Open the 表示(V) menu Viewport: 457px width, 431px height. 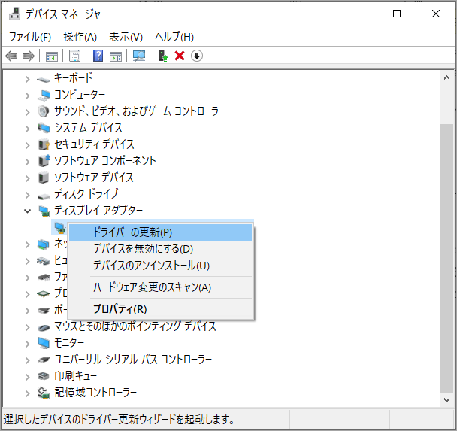point(126,36)
